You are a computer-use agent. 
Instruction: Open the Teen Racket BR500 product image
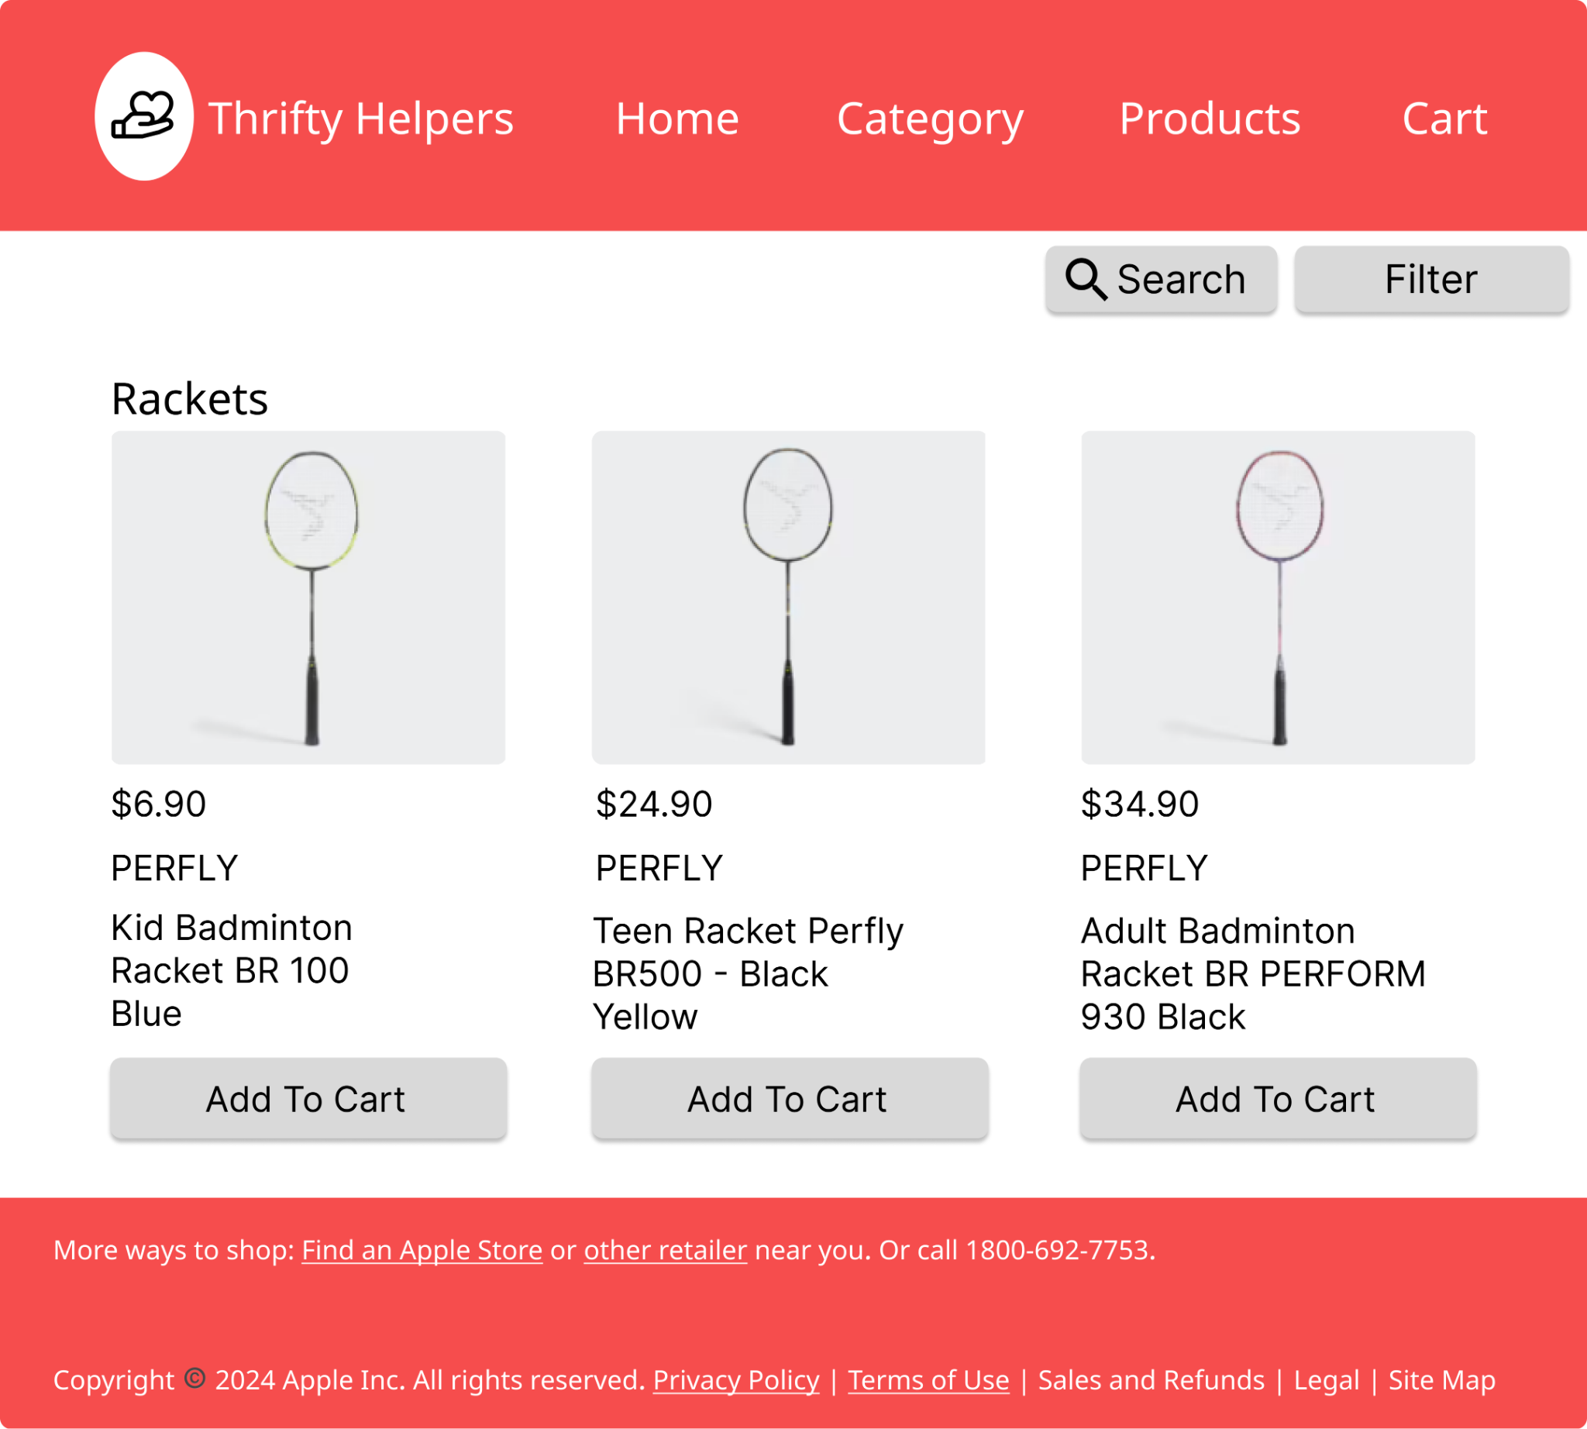pos(788,597)
